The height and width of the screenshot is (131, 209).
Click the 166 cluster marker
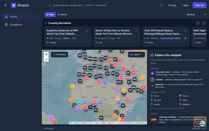134,87
